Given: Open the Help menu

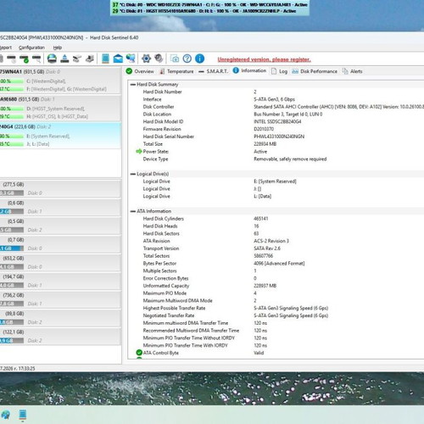Looking at the screenshot, I should (x=58, y=47).
